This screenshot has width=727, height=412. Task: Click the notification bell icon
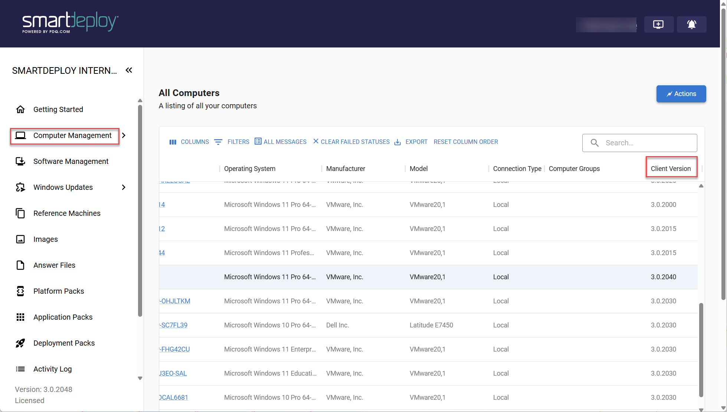691,24
